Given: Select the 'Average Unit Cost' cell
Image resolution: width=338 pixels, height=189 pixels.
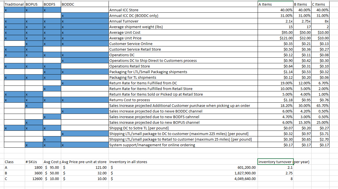Looking at the screenshot, I should (x=183, y=32).
